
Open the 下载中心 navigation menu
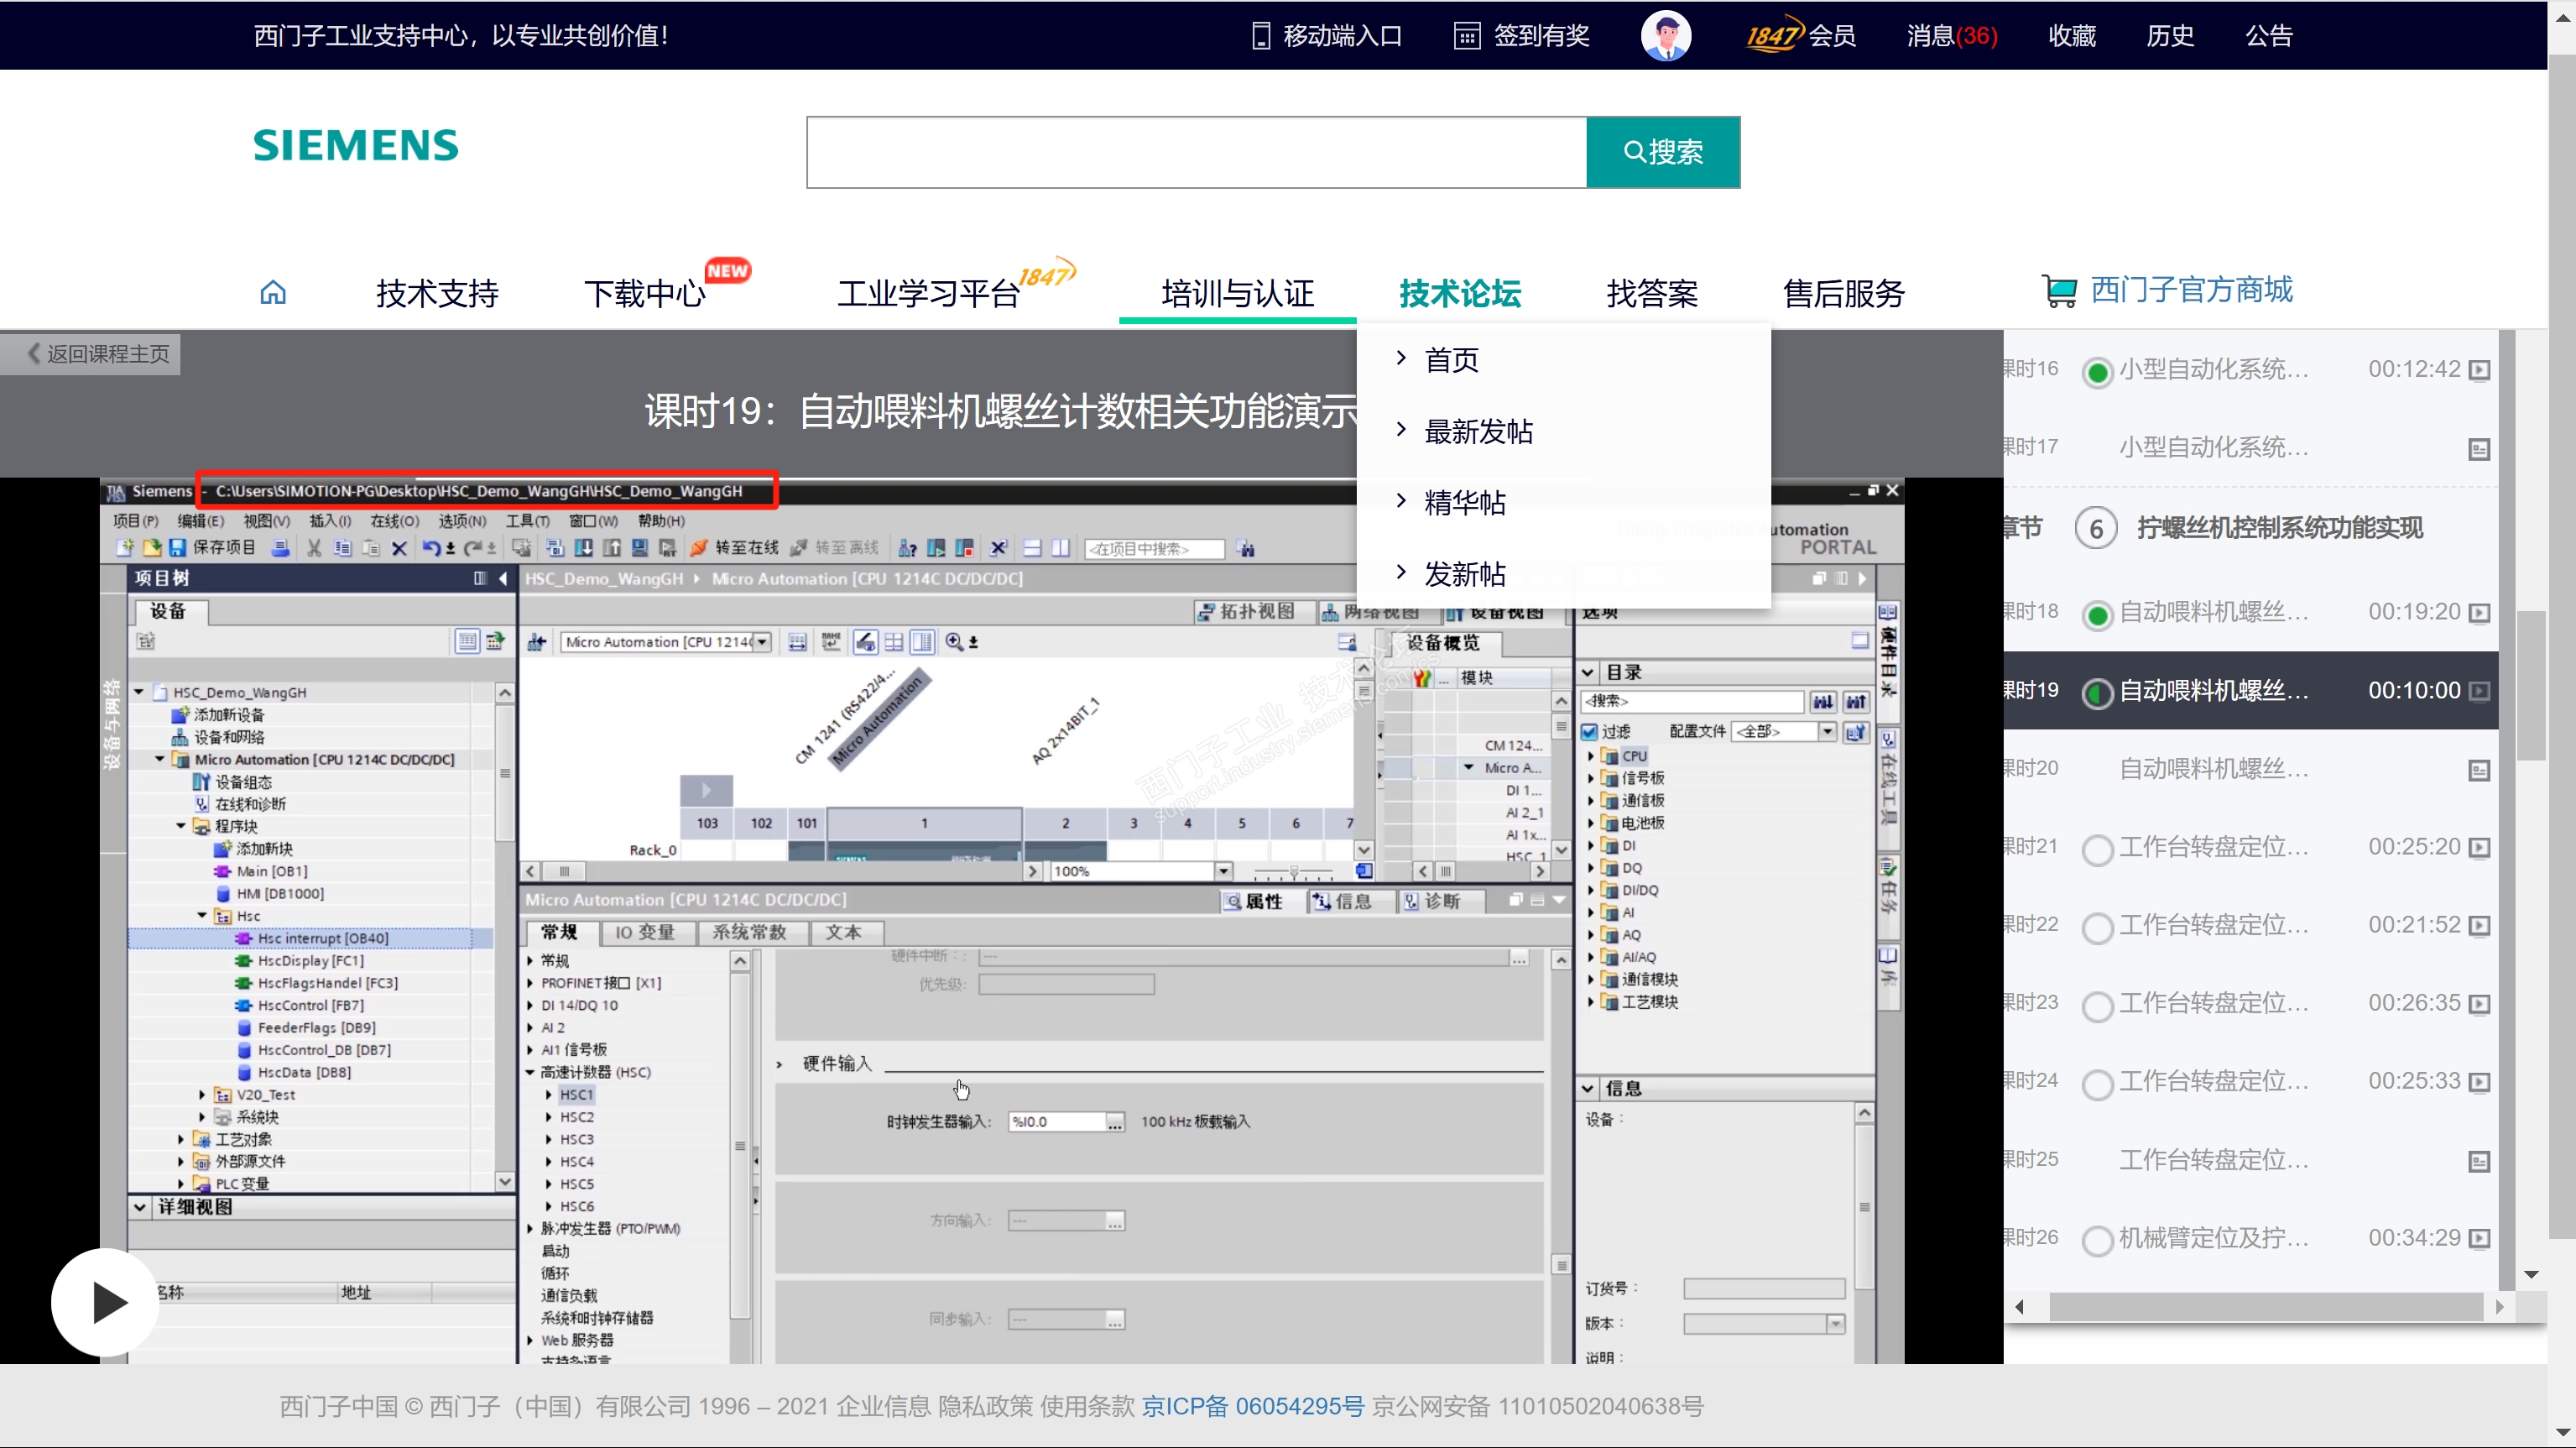coord(645,293)
